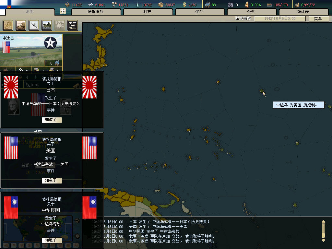This screenshot has height=249, width=332.
Task: Zoom out minimap with minus button
Action: 77,236
